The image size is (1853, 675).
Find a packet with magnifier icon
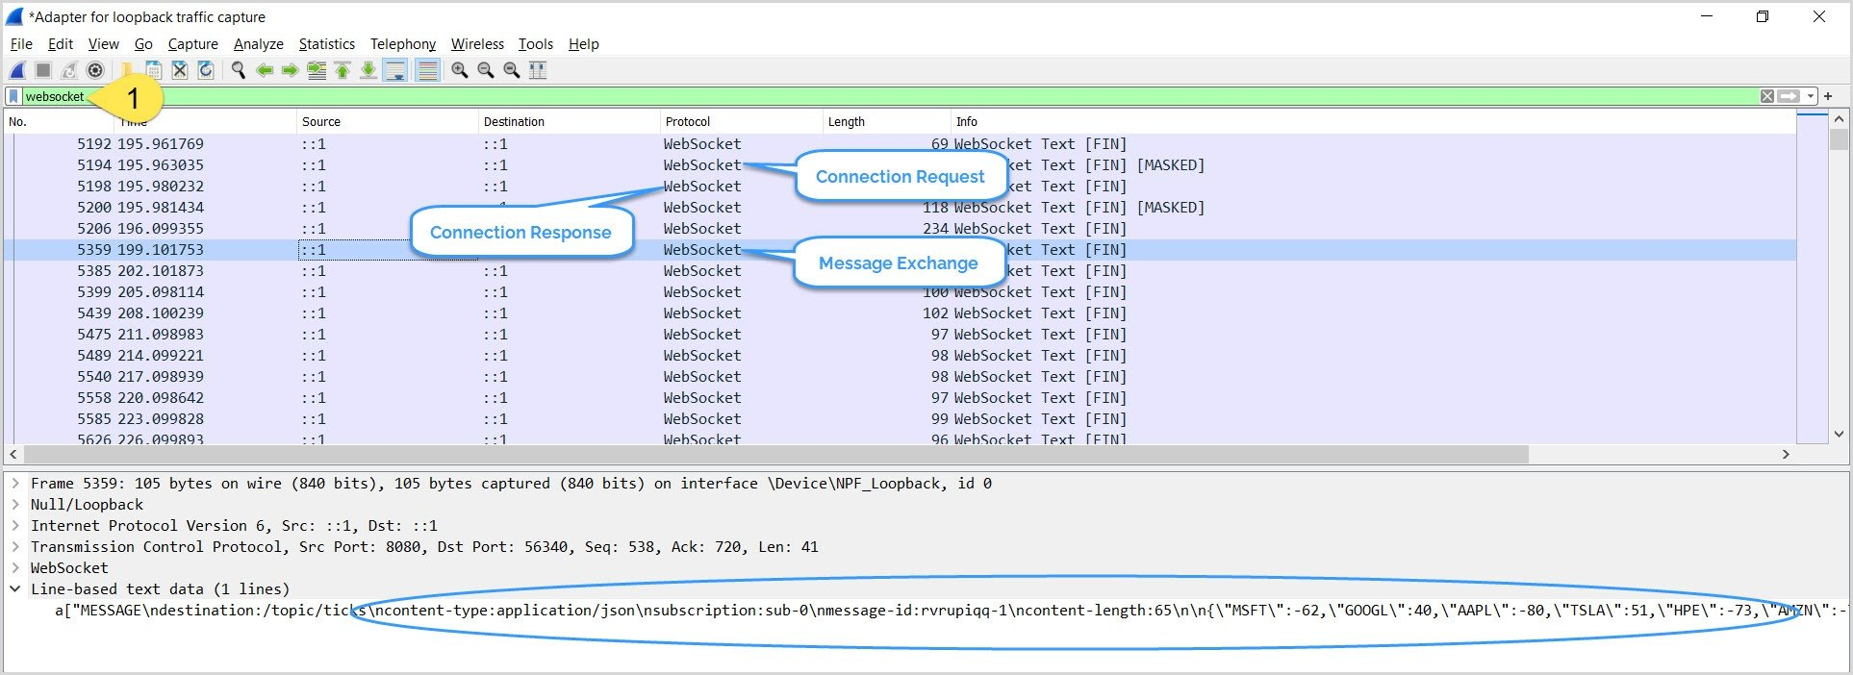[x=239, y=70]
